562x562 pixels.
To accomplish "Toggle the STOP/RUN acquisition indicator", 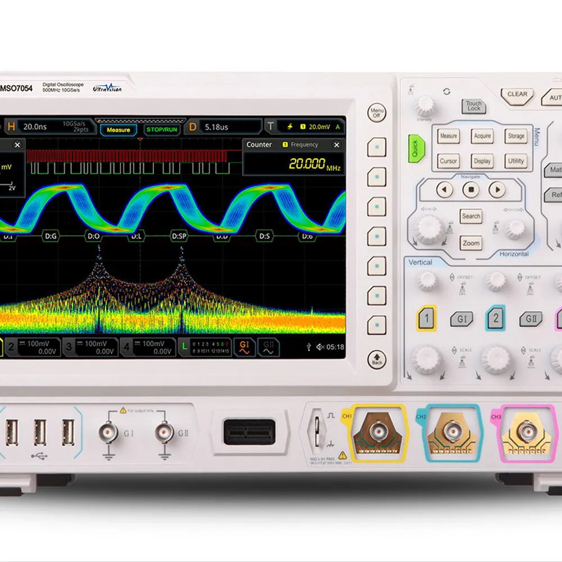I will coord(161,130).
